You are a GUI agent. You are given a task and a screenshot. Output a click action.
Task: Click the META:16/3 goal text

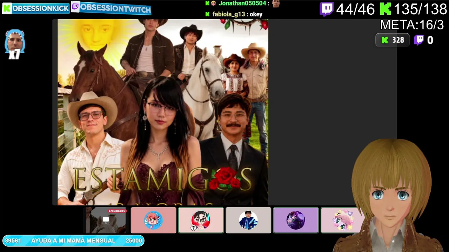tap(412, 25)
